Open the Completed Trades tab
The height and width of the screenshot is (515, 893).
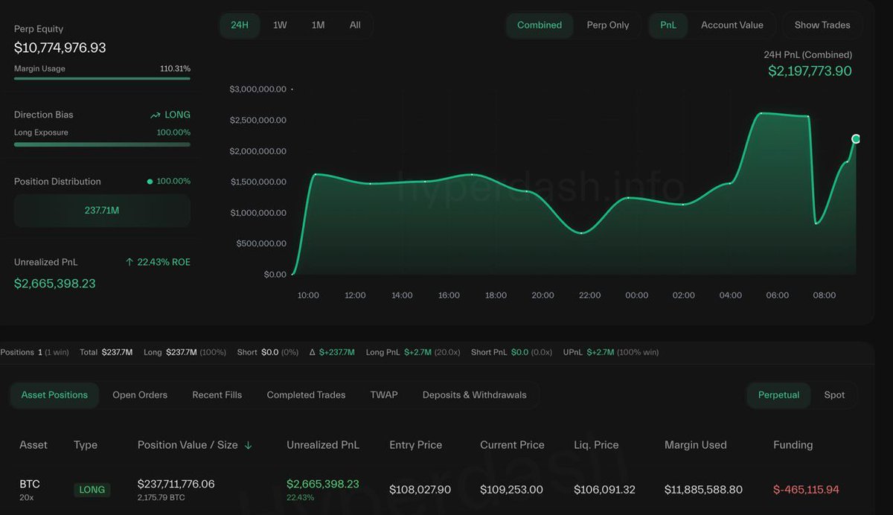(x=306, y=394)
